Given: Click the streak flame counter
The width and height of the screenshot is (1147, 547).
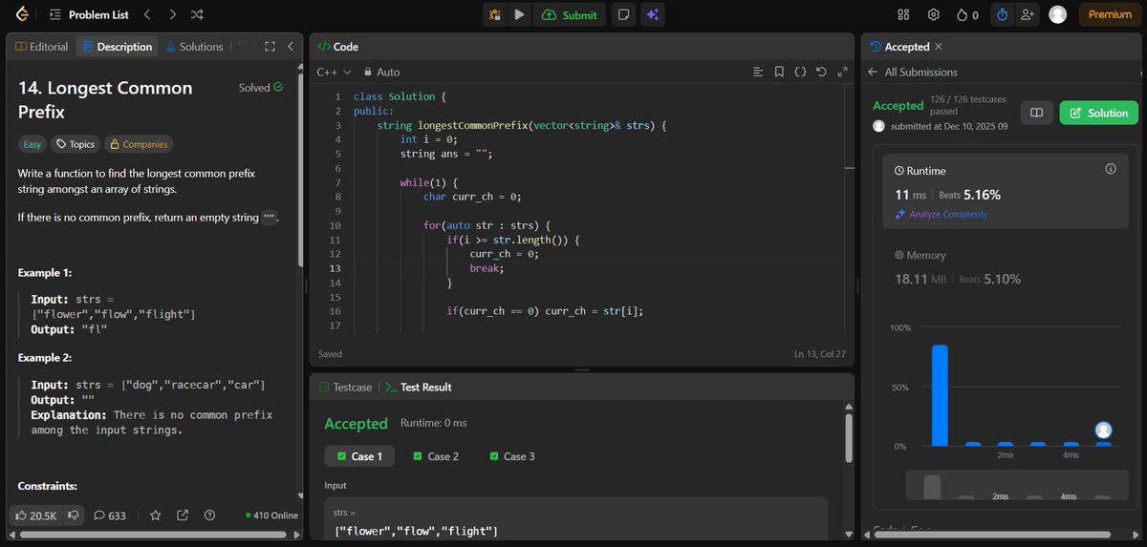Looking at the screenshot, I should 967,14.
